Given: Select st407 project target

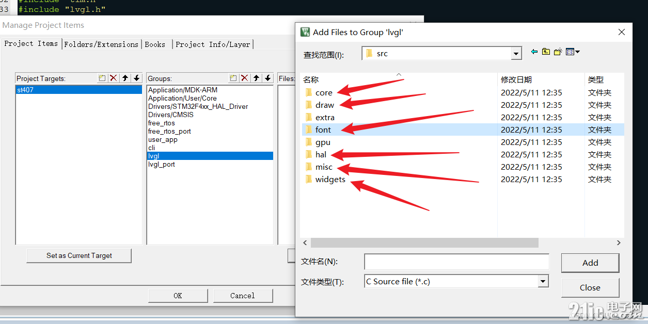Looking at the screenshot, I should coord(78,90).
